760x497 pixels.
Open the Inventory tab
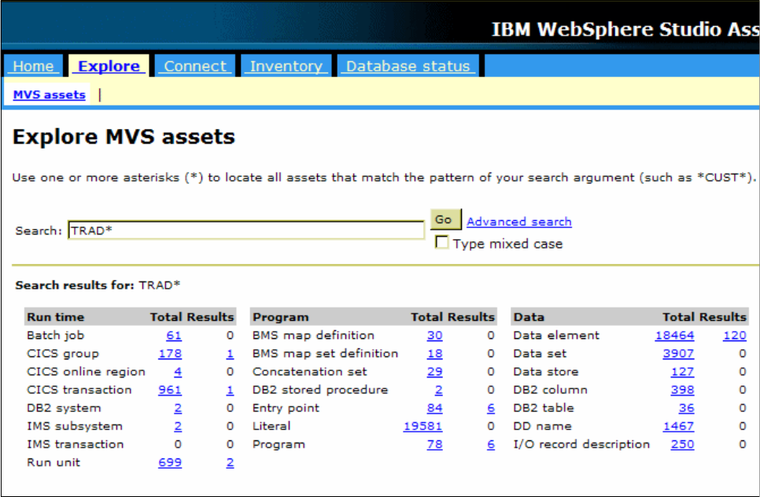(286, 66)
